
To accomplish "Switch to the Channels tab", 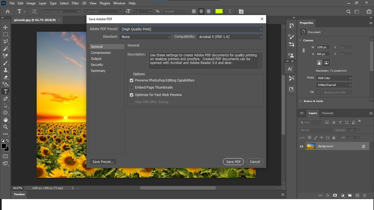I will pos(327,113).
